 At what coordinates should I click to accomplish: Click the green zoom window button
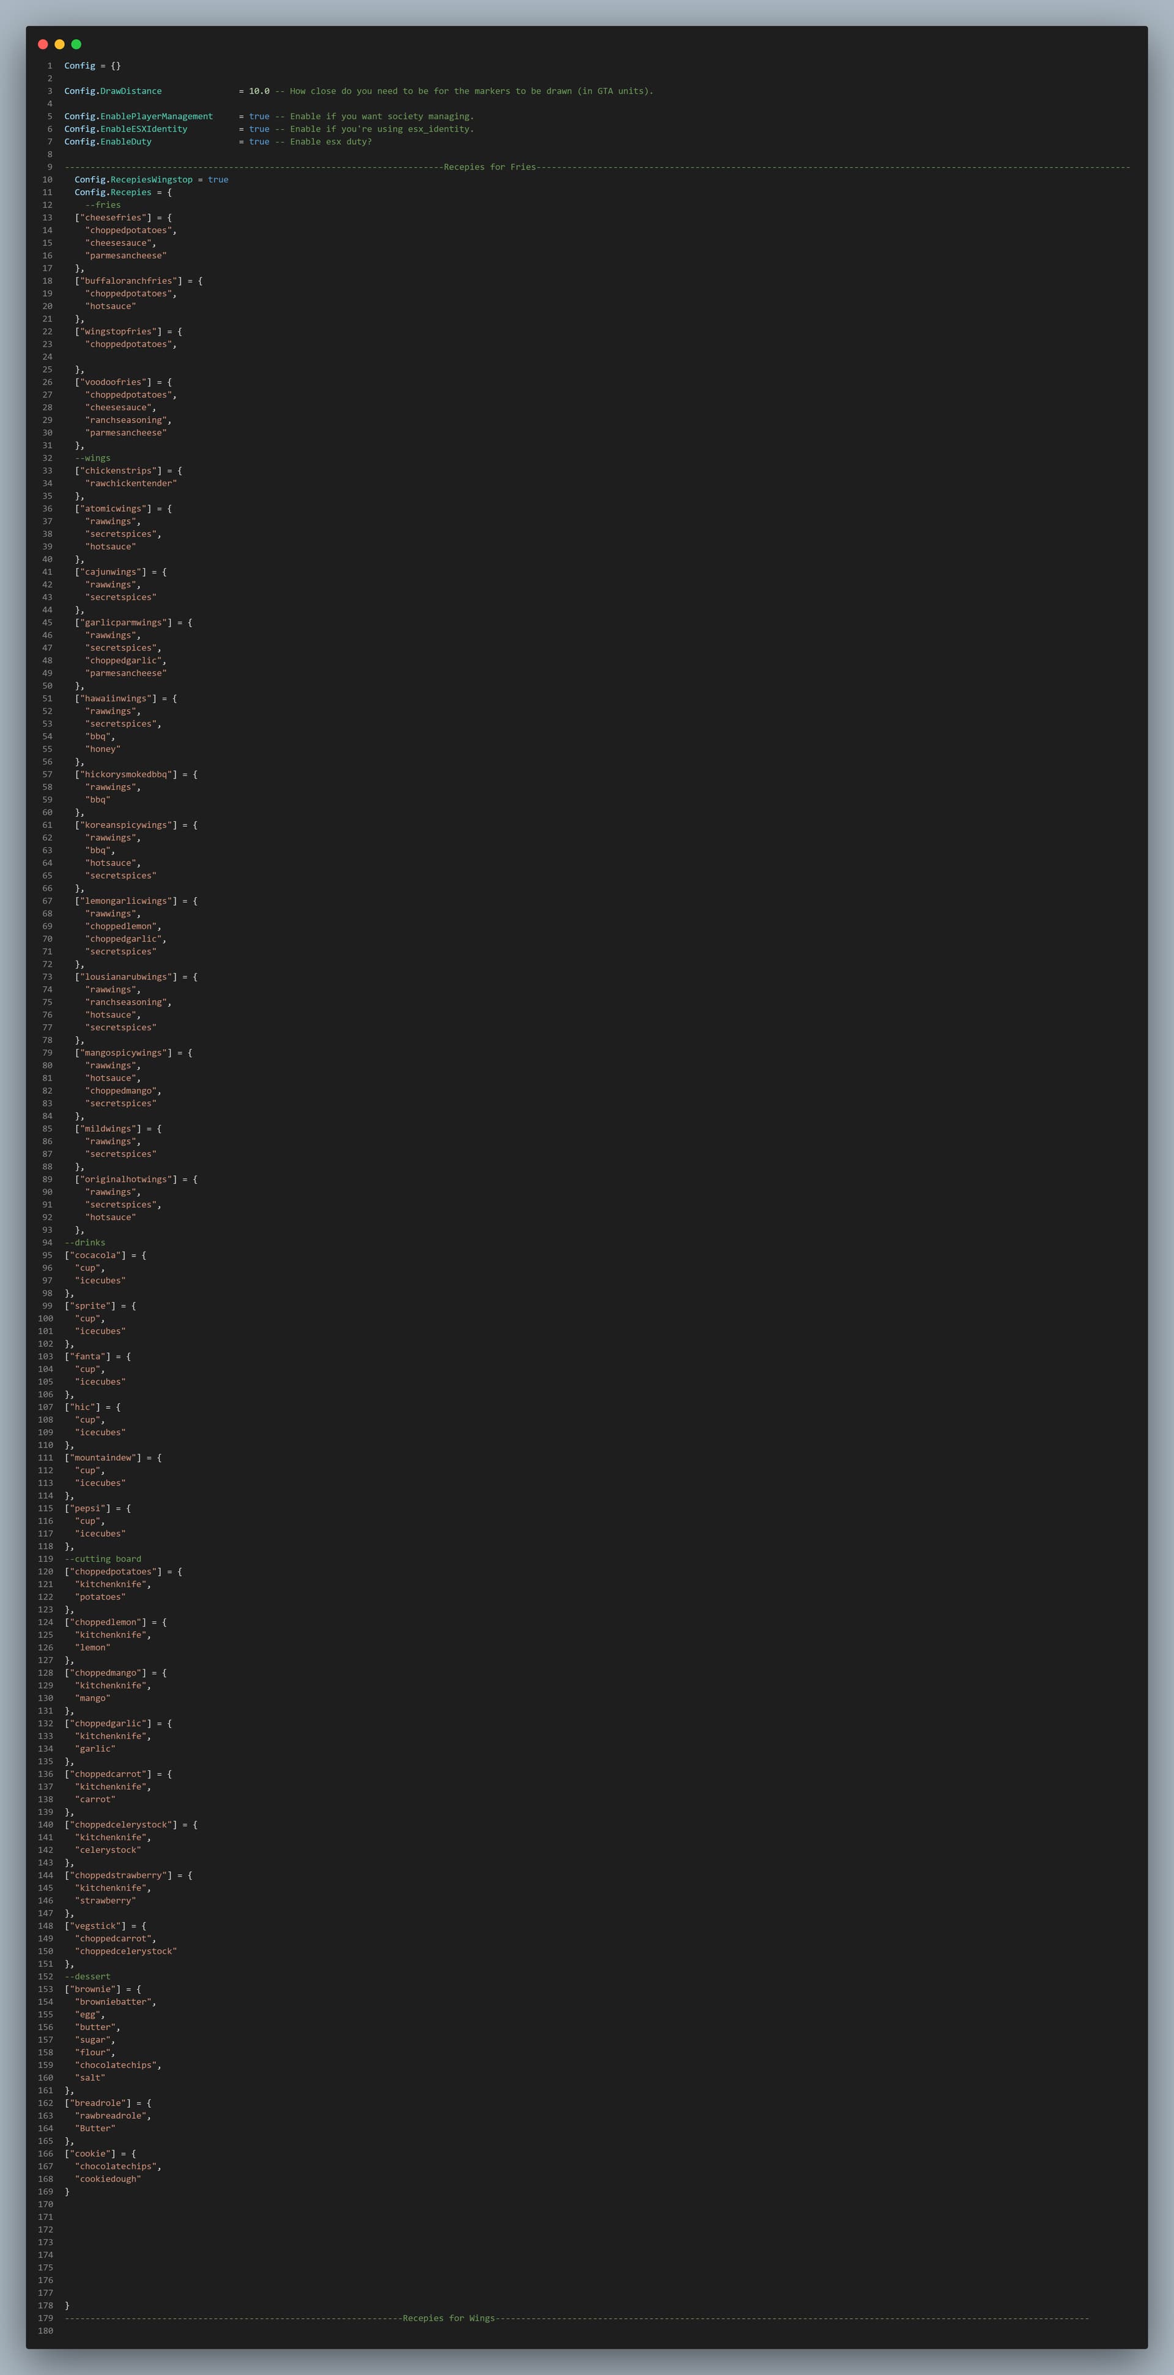76,43
